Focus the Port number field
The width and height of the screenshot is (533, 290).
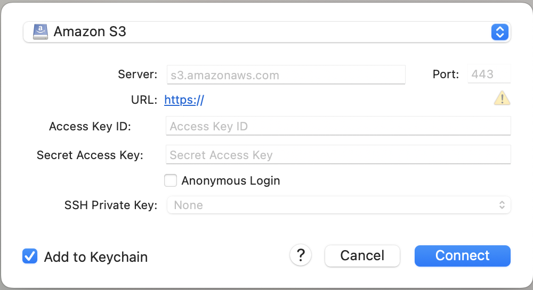[x=489, y=74]
